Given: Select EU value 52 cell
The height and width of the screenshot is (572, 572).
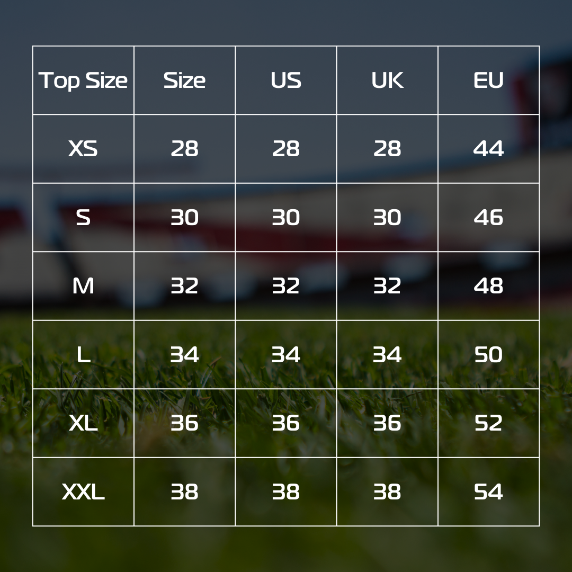Looking at the screenshot, I should (x=488, y=423).
